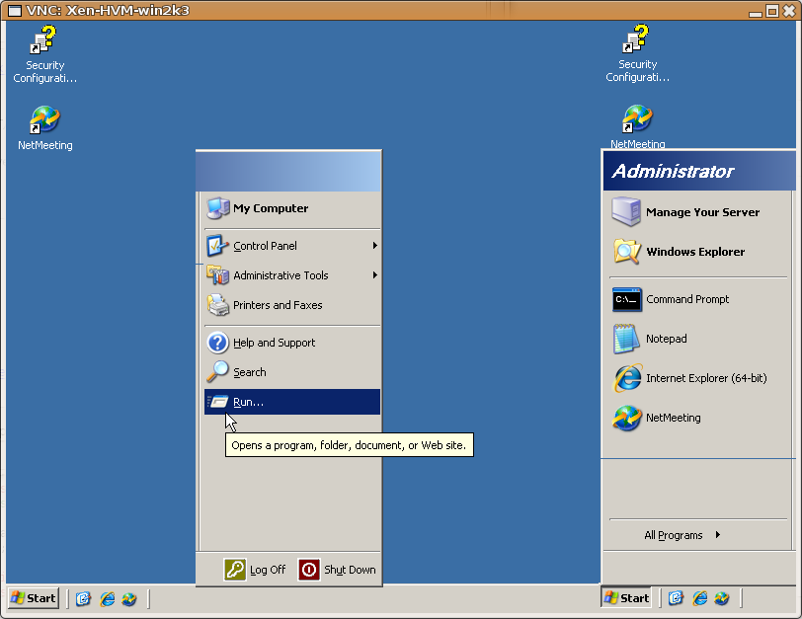Launch Manage Your Server
Viewport: 802px width, 619px height.
pos(701,212)
